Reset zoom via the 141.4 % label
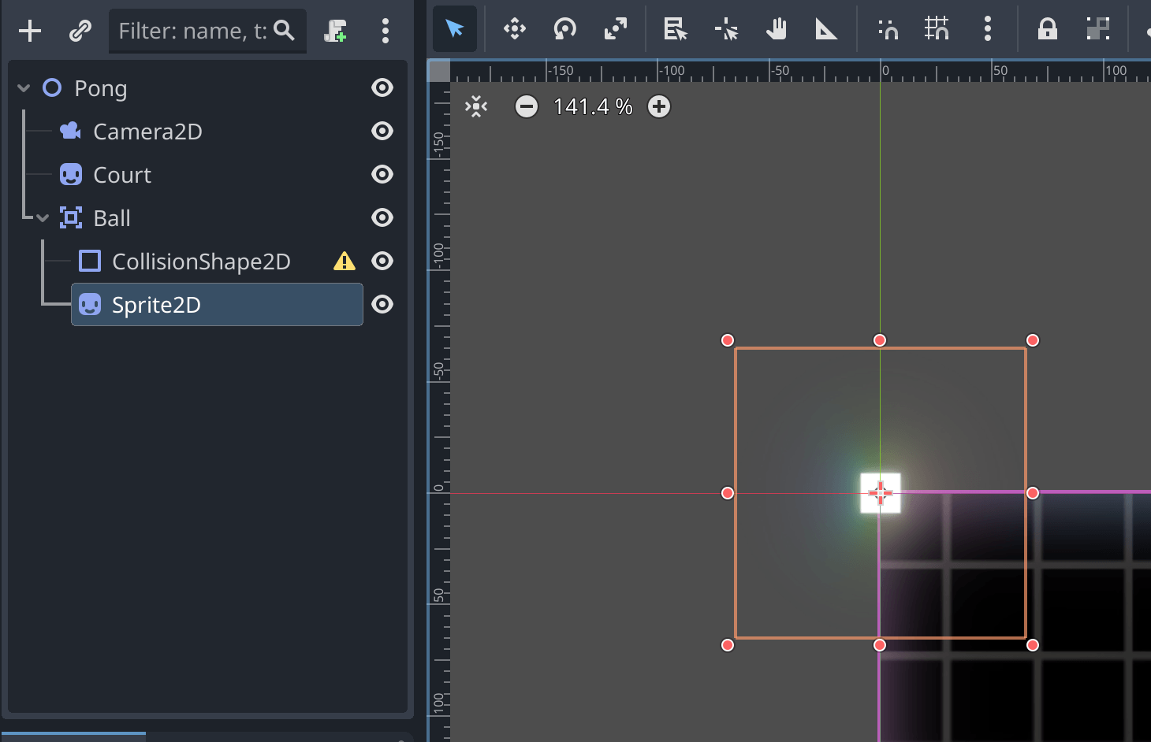This screenshot has height=742, width=1151. [593, 106]
